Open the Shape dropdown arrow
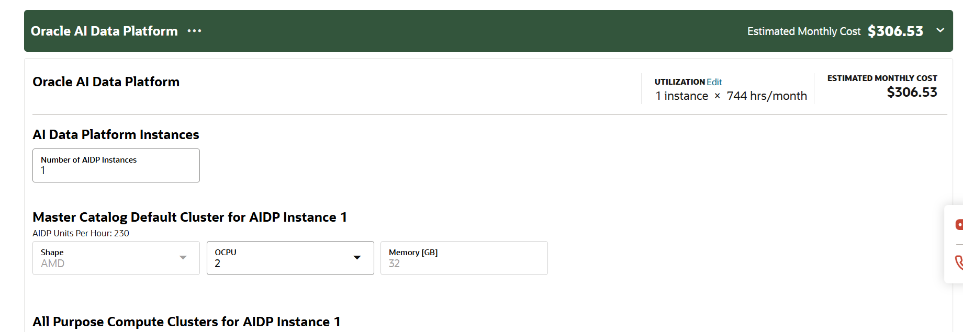The width and height of the screenshot is (963, 332). tap(183, 257)
